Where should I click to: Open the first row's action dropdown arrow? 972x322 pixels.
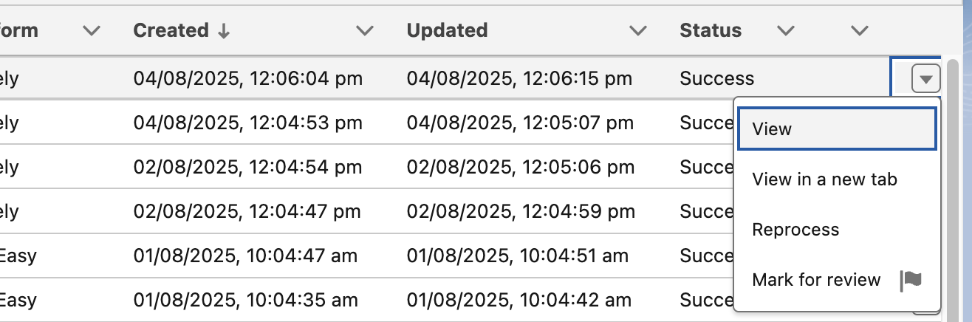click(925, 78)
